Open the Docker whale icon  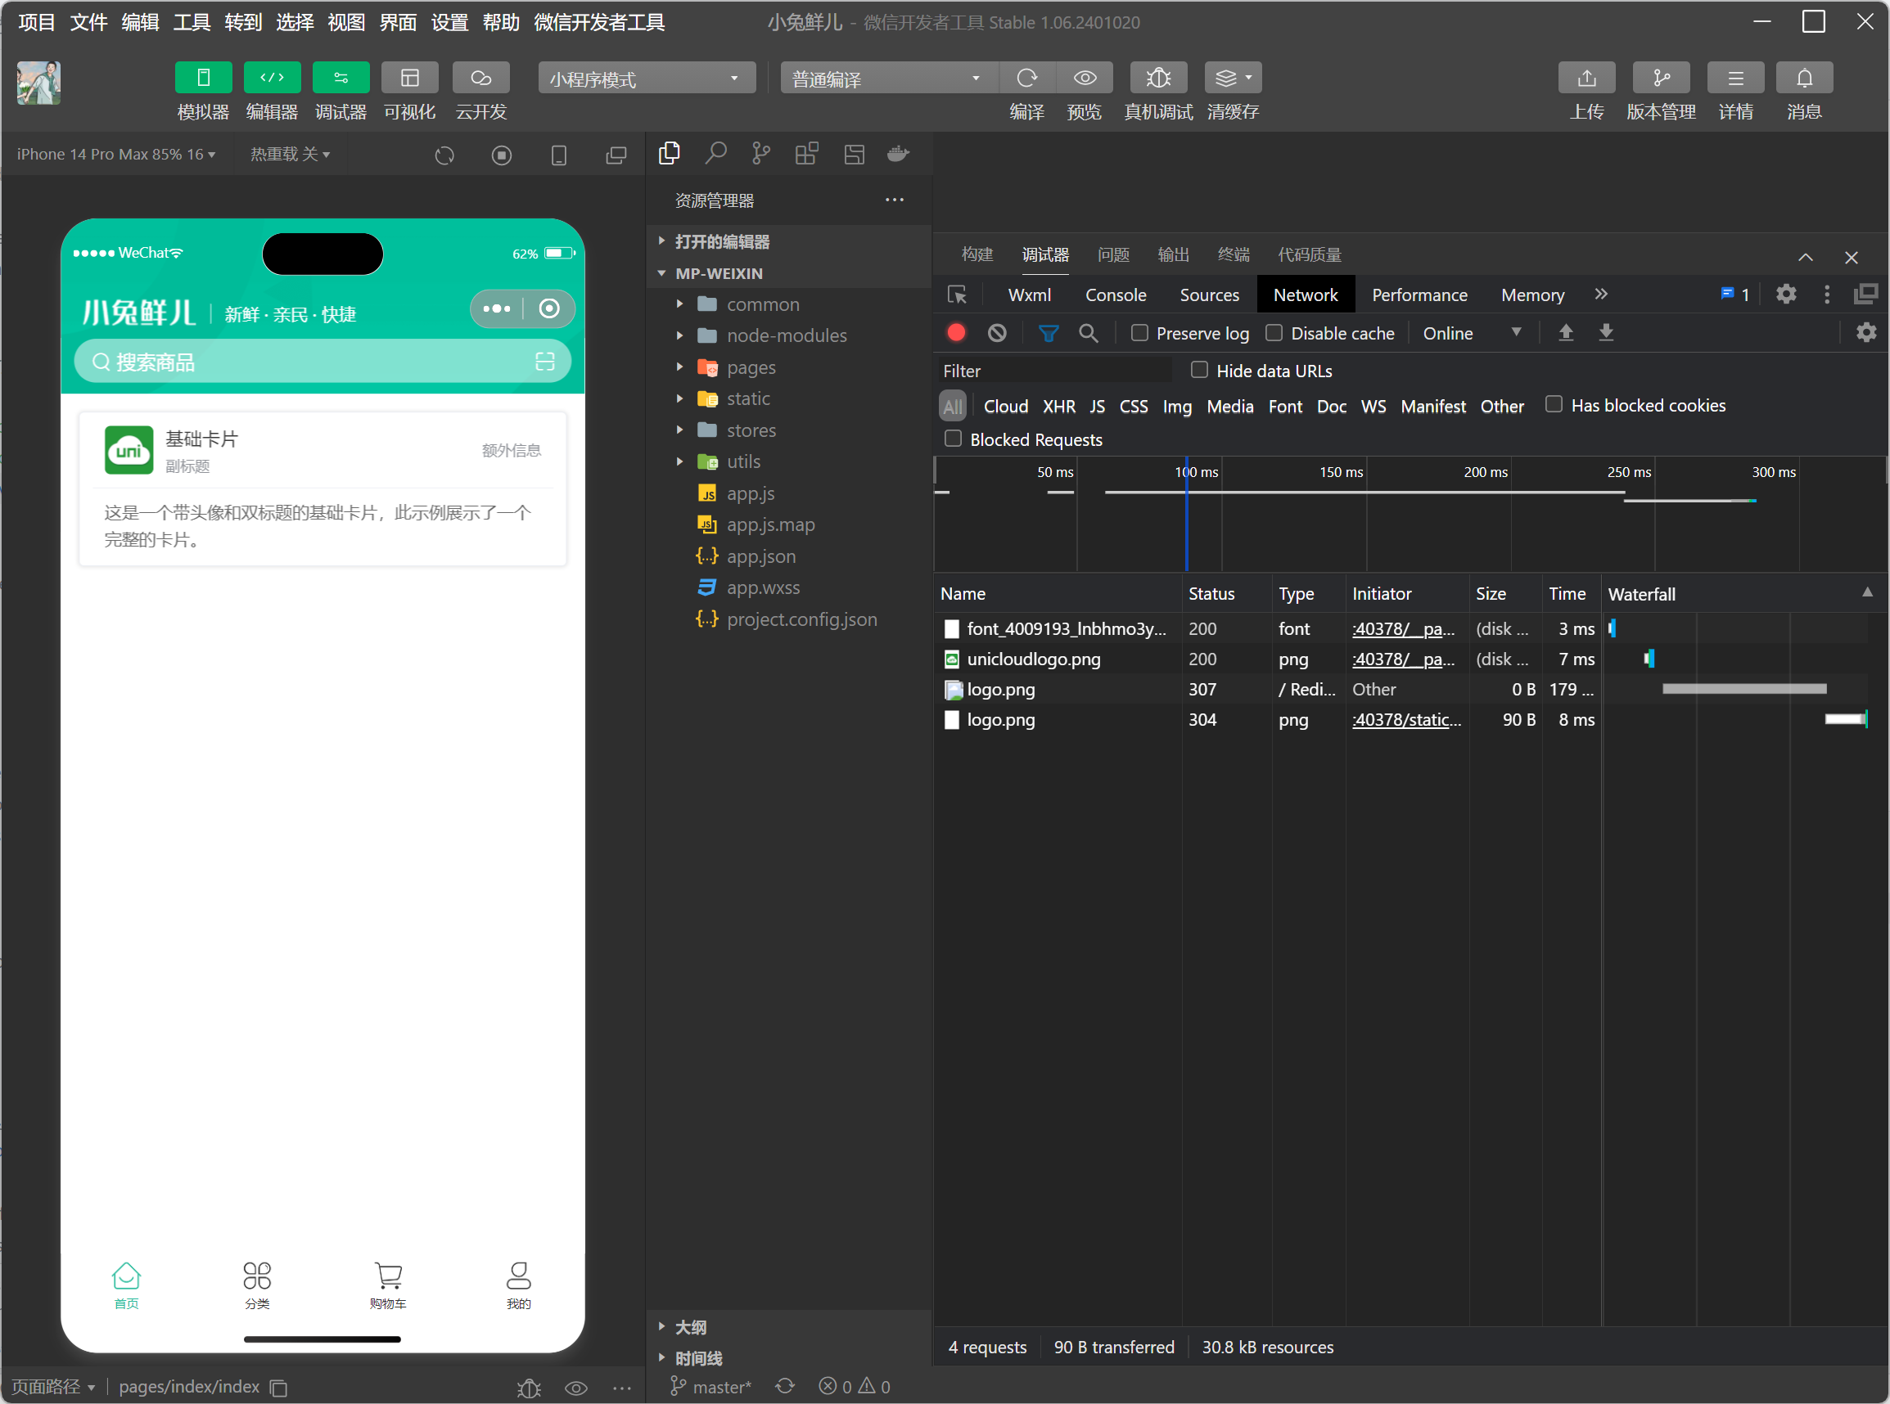898,153
